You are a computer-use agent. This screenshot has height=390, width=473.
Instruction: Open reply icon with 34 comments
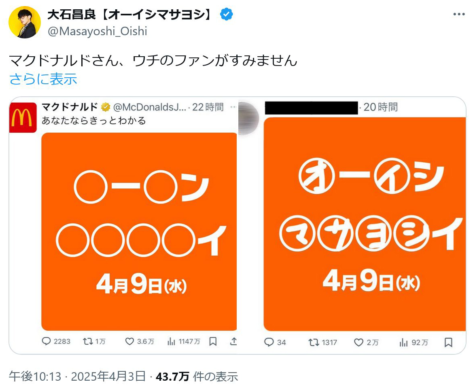269,342
